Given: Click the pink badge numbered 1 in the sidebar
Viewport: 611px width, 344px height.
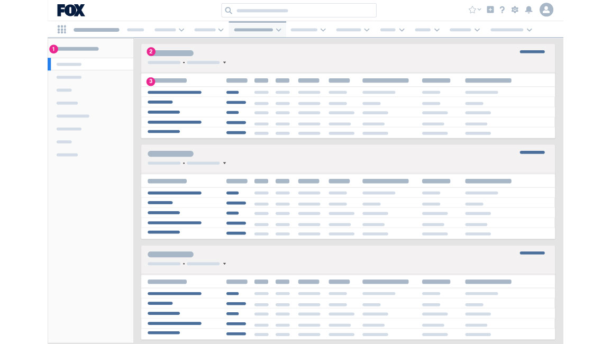Looking at the screenshot, I should point(53,49).
